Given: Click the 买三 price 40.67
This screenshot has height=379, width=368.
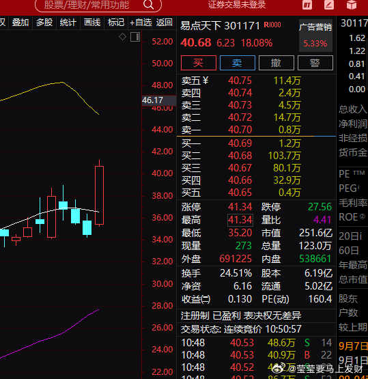Looking at the screenshot, I should (x=240, y=168).
